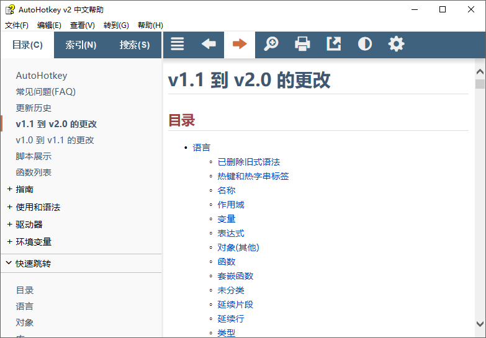The height and width of the screenshot is (338, 486).
Task: Open the 对象(其他) link
Action: click(x=238, y=247)
